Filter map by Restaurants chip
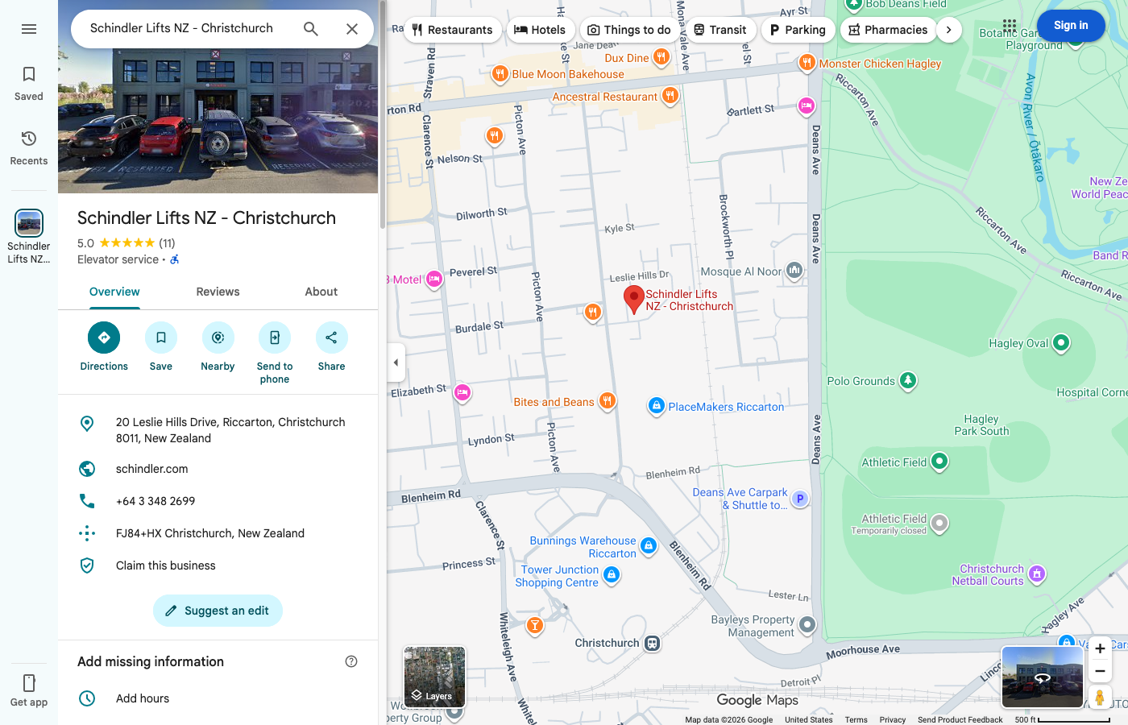This screenshot has height=725, width=1128. pyautogui.click(x=452, y=30)
